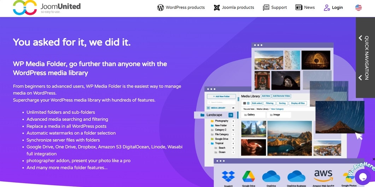
Task: Click the star trails mountain image
Action: (340, 117)
